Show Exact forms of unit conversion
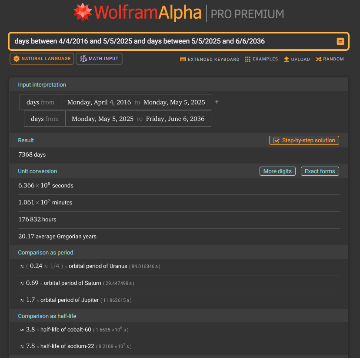Image resolution: width=360 pixels, height=358 pixels. [x=320, y=171]
